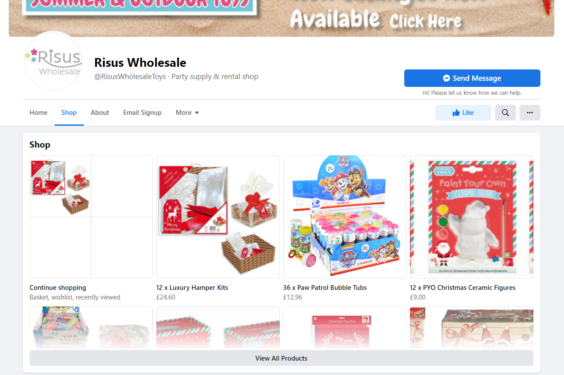Select the Email Signup tab

coord(142,113)
